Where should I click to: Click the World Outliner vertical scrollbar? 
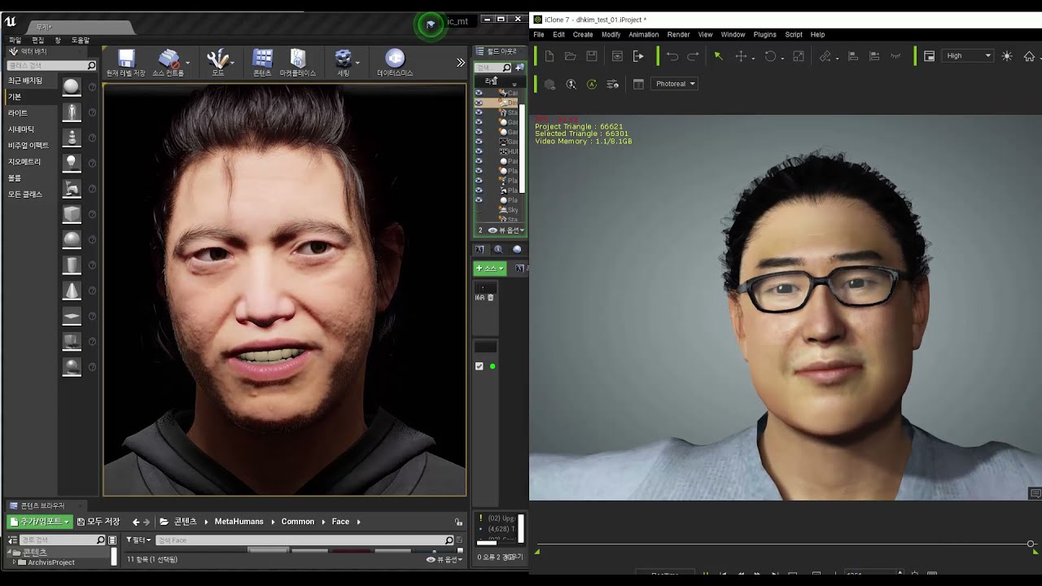coord(523,148)
